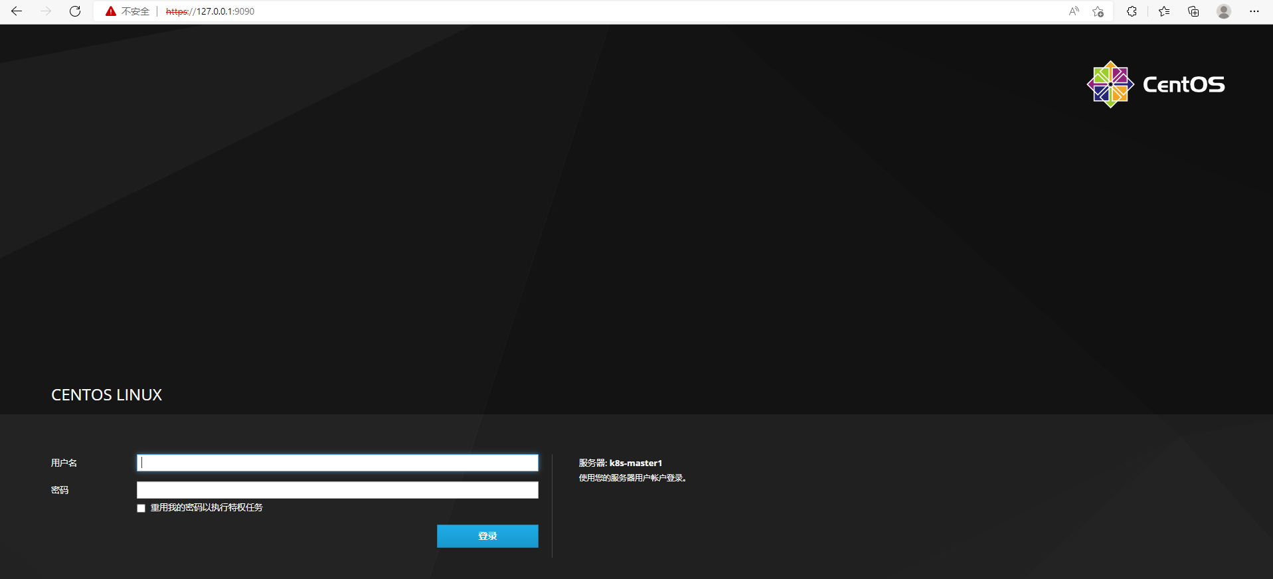This screenshot has height=579, width=1273.
Task: Click the 重用我的密码以执行特权任务 label text
Action: point(207,507)
